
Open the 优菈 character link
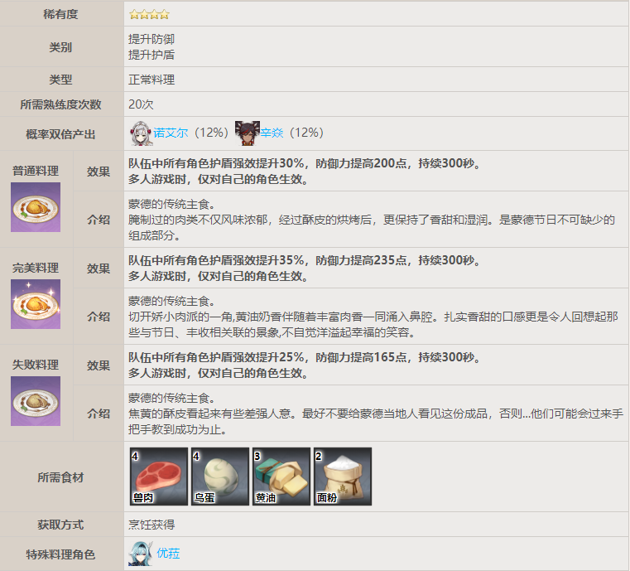(x=168, y=554)
